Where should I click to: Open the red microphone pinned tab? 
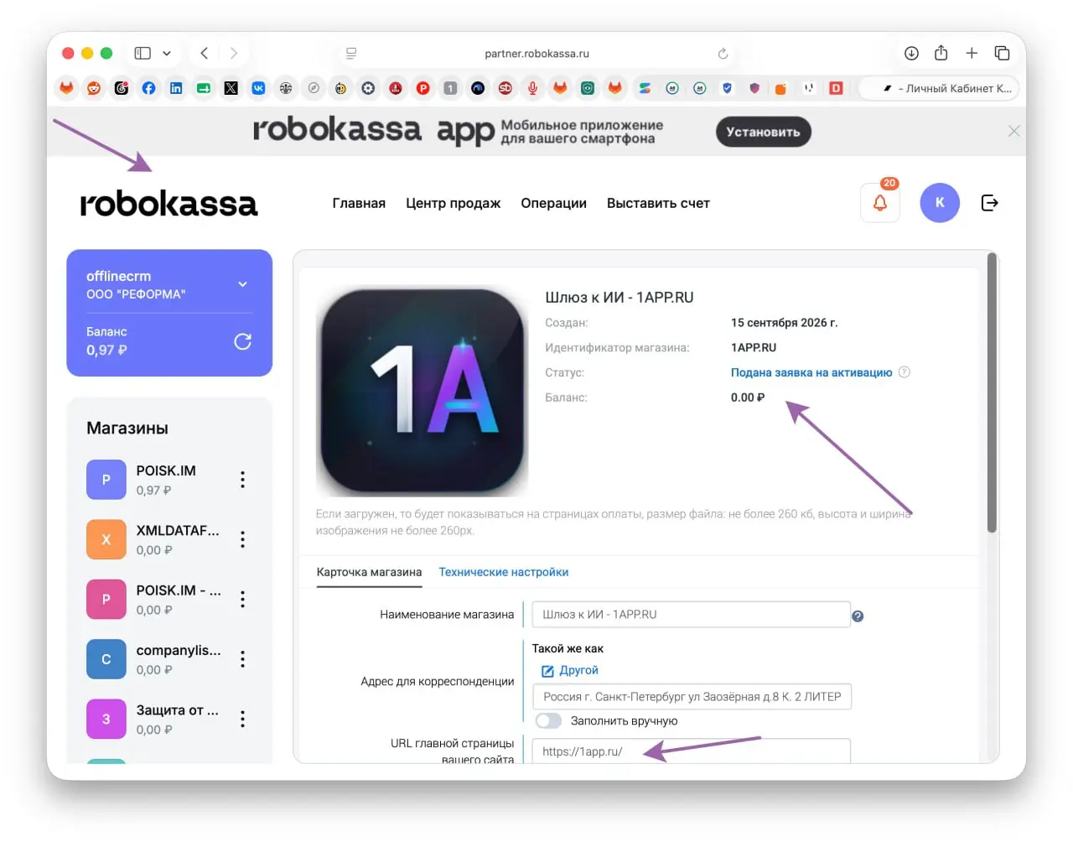pyautogui.click(x=532, y=88)
